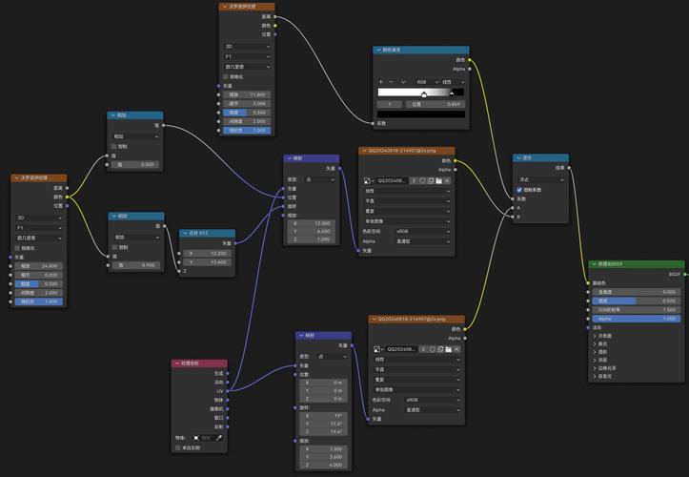
Task: Open sRGB color space dropdown in lower image node
Action: tap(432, 400)
